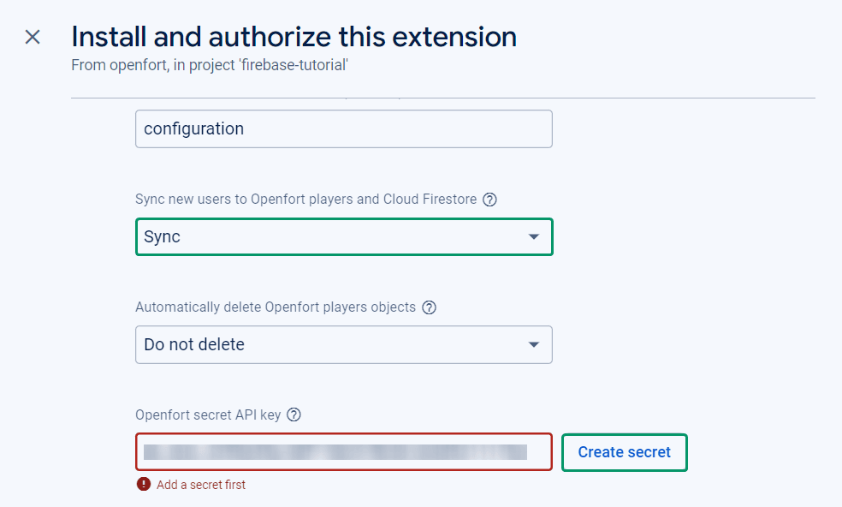Screen dimensions: 842x507
Task: Click the firebase-tutorial project subtitle text
Action: pos(209,64)
